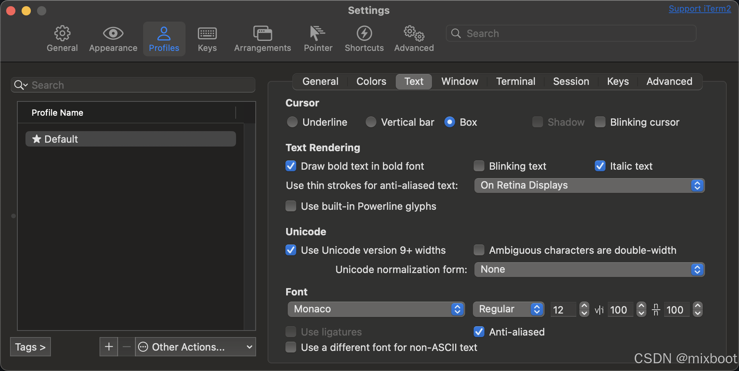Screen dimensions: 739x371
Task: Open Arrangements window icon
Action: (262, 34)
